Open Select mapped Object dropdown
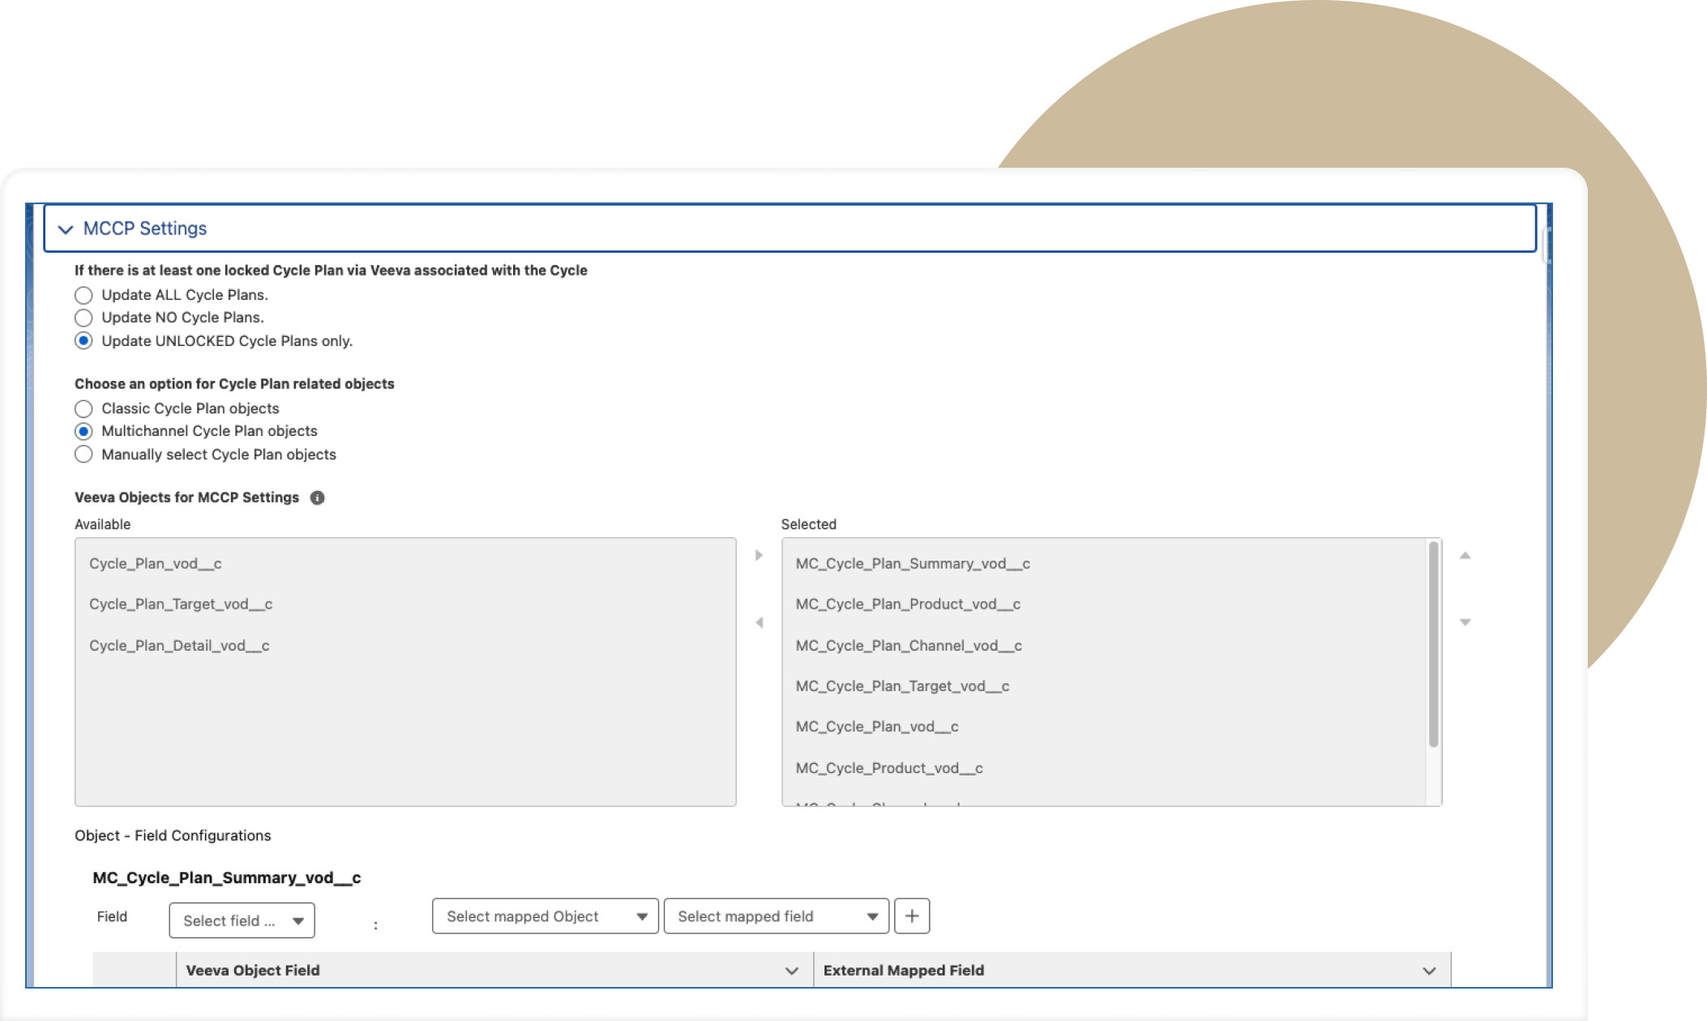This screenshot has width=1707, height=1021. pos(545,916)
